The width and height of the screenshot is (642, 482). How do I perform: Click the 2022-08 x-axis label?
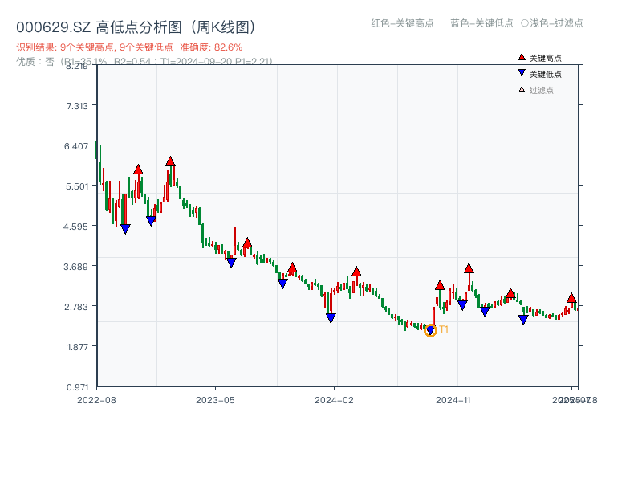tap(96, 400)
